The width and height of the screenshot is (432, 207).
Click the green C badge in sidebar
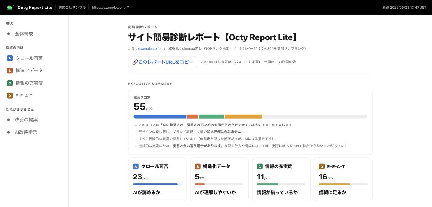coord(10,83)
